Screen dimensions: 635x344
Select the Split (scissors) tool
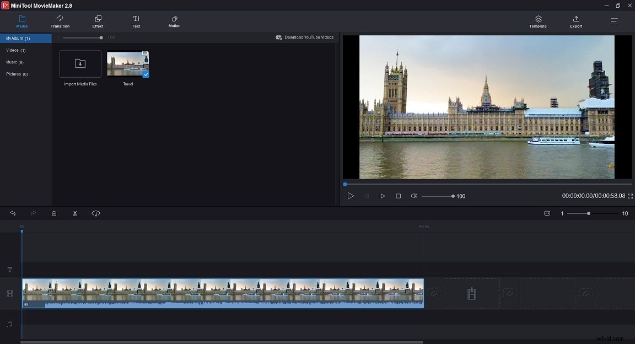pos(75,213)
